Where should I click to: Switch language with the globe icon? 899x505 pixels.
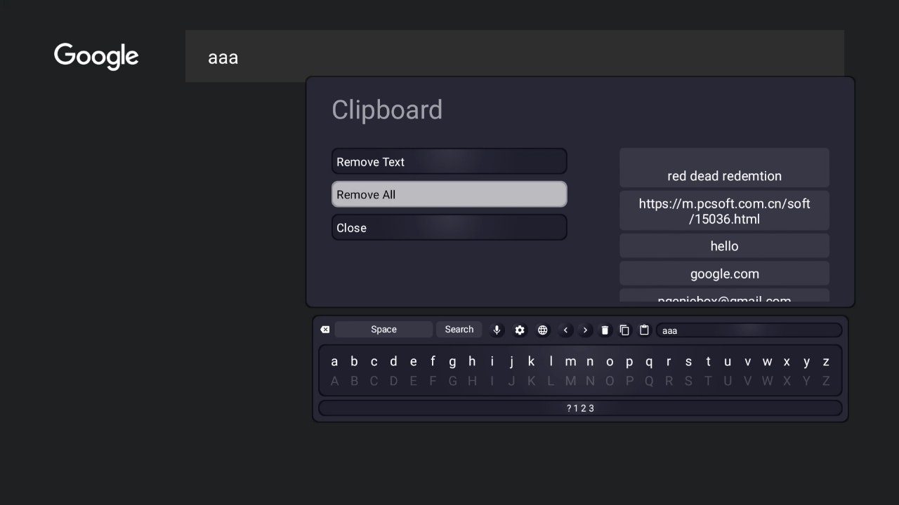point(543,330)
